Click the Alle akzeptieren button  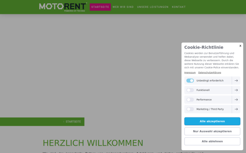point(212,121)
